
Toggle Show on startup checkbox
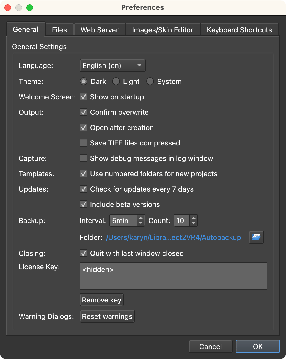[x=84, y=97]
